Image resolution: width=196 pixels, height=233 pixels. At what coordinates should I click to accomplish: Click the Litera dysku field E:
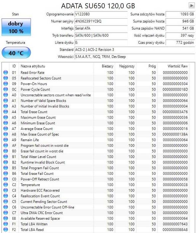(x=101, y=43)
